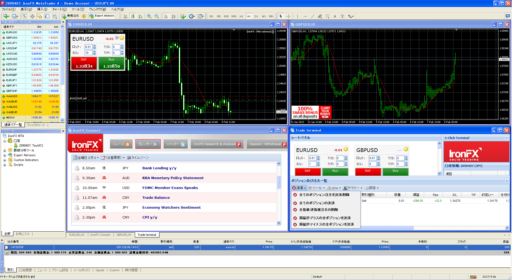The height and width of the screenshot is (280, 512).
Task: Click the Deposit / Withdrawal button
Action: (268, 144)
